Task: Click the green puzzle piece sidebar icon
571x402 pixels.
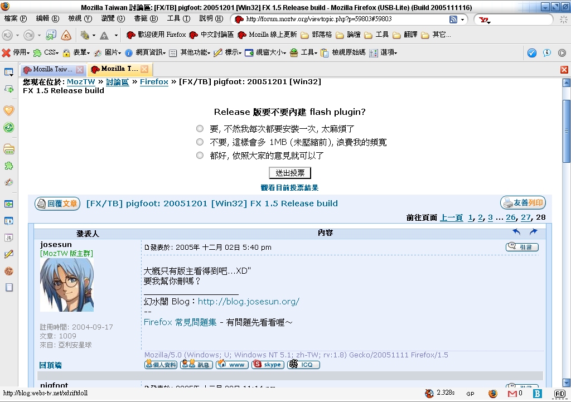Action: click(x=9, y=166)
